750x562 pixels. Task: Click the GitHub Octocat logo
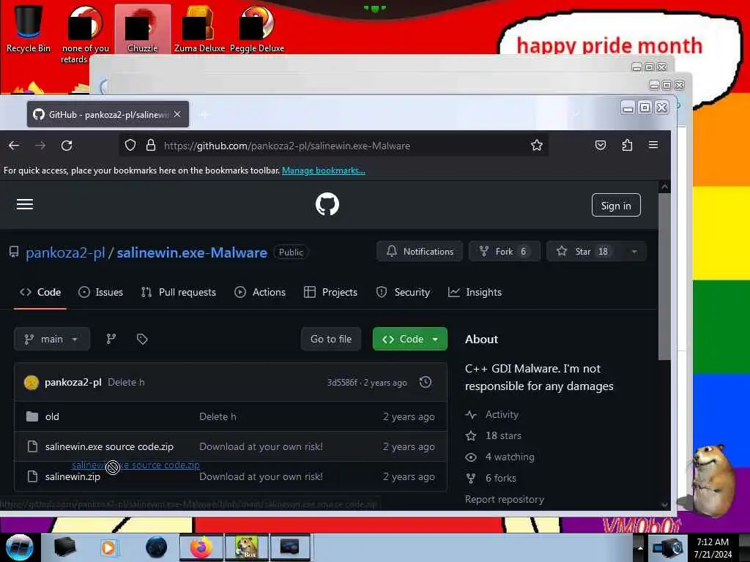pyautogui.click(x=327, y=204)
